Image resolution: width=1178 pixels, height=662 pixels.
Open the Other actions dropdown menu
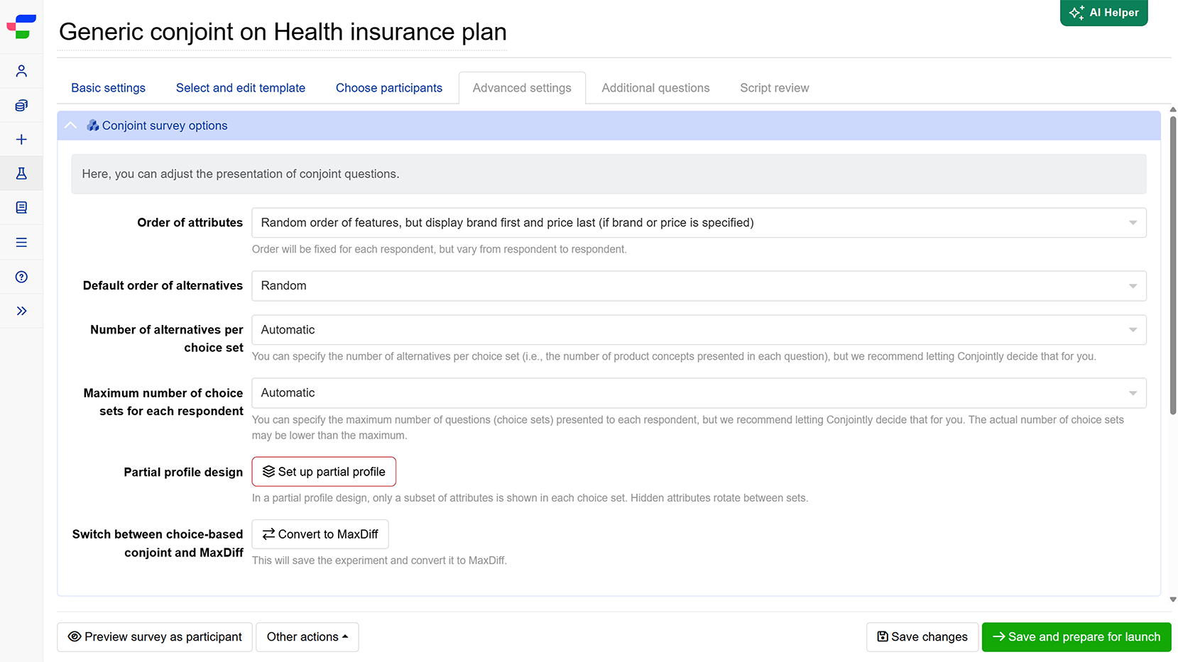(307, 637)
